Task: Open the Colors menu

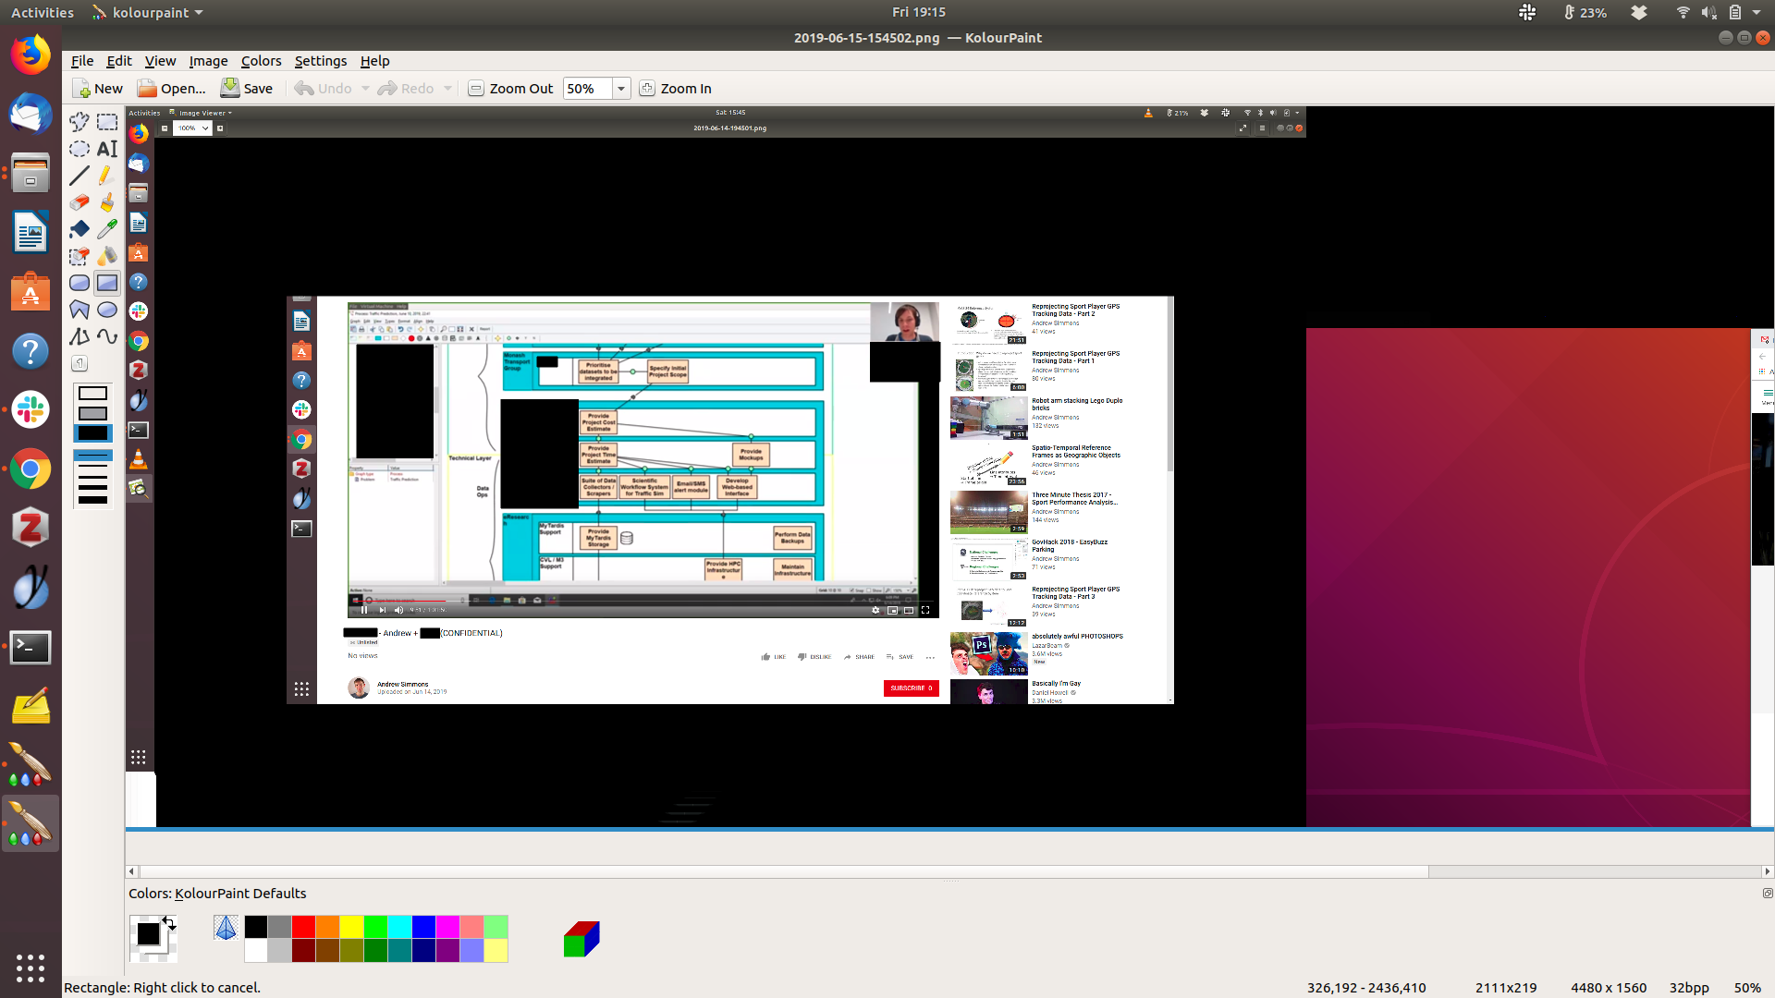Action: (x=261, y=61)
